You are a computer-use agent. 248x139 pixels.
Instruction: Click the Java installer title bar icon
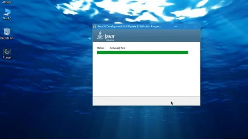point(95,27)
